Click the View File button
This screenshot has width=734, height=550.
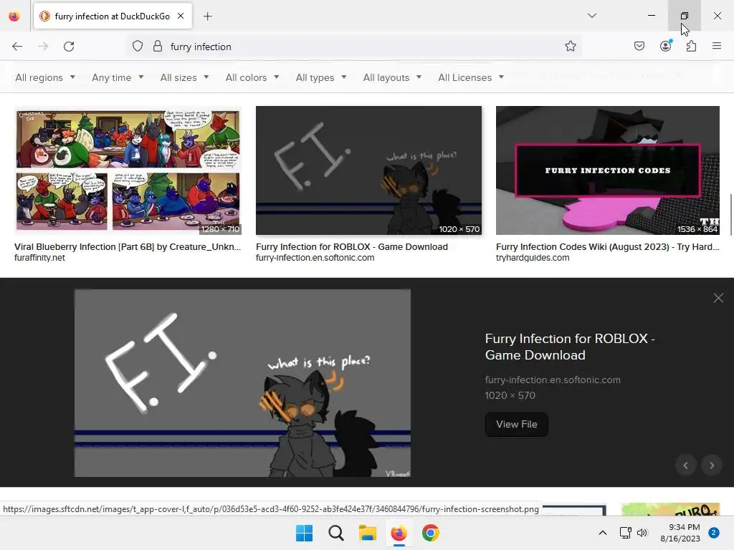pyautogui.click(x=516, y=424)
